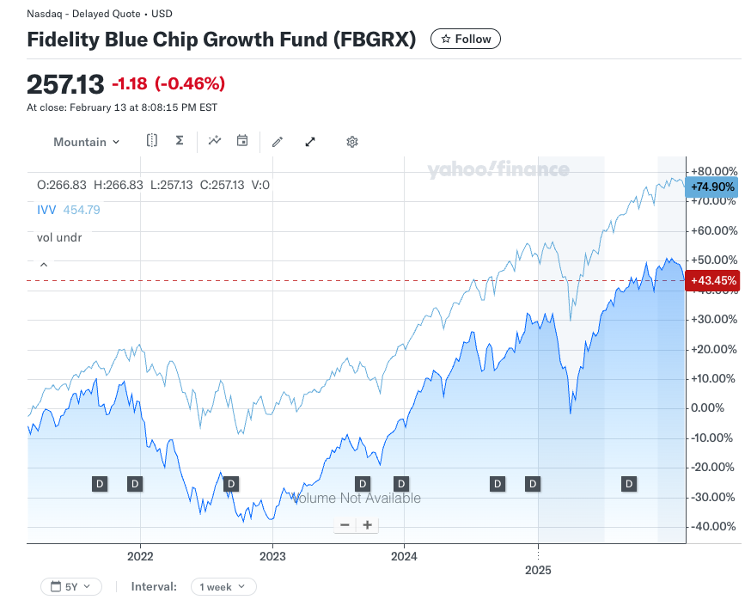Screen dimensions: 751x606
Task: Select the pencil drawing tool
Action: 277,142
